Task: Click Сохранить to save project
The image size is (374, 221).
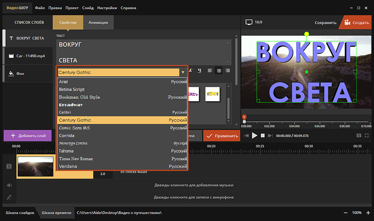Action: (325, 23)
